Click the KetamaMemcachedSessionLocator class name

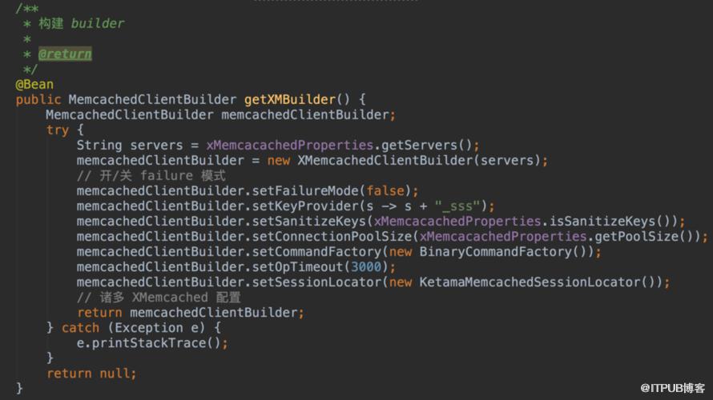(530, 282)
